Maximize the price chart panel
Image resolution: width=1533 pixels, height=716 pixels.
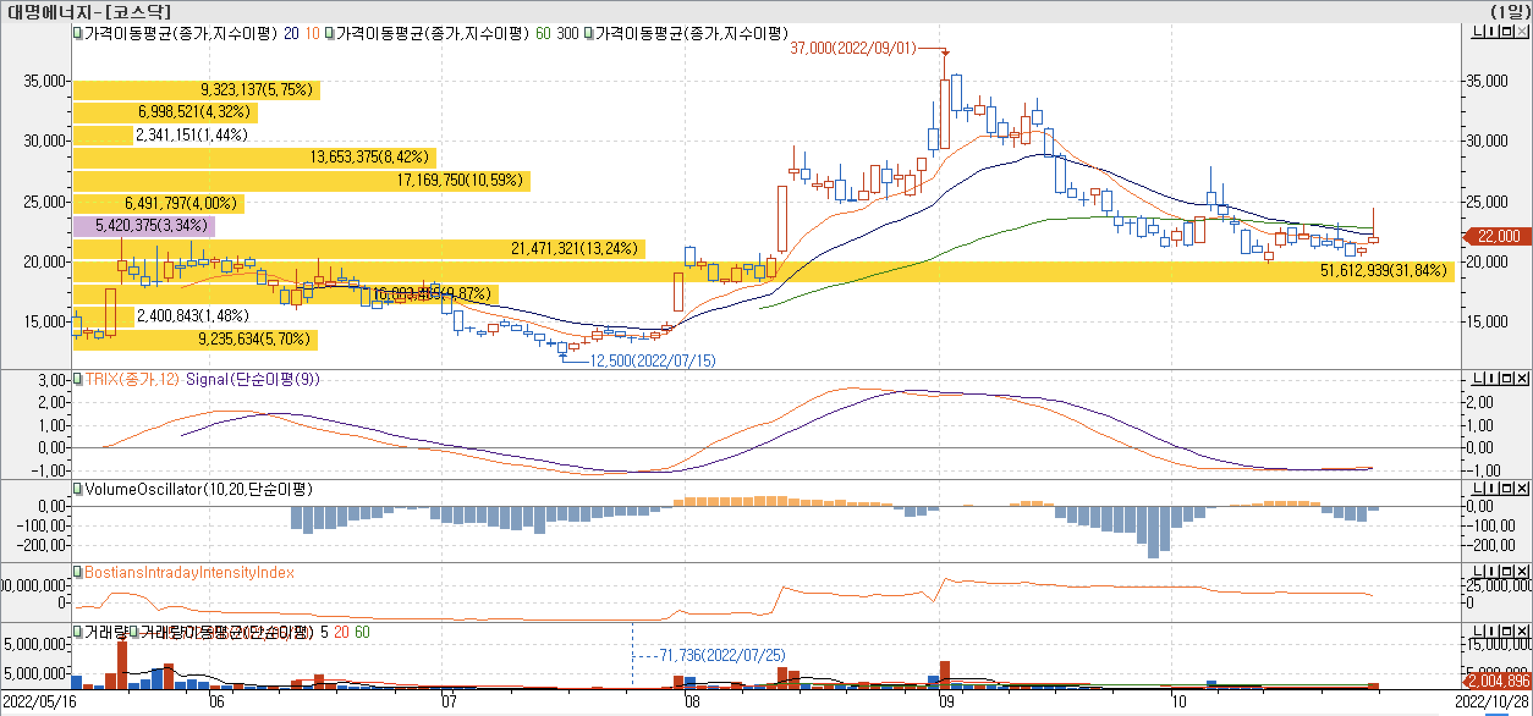(x=1506, y=31)
